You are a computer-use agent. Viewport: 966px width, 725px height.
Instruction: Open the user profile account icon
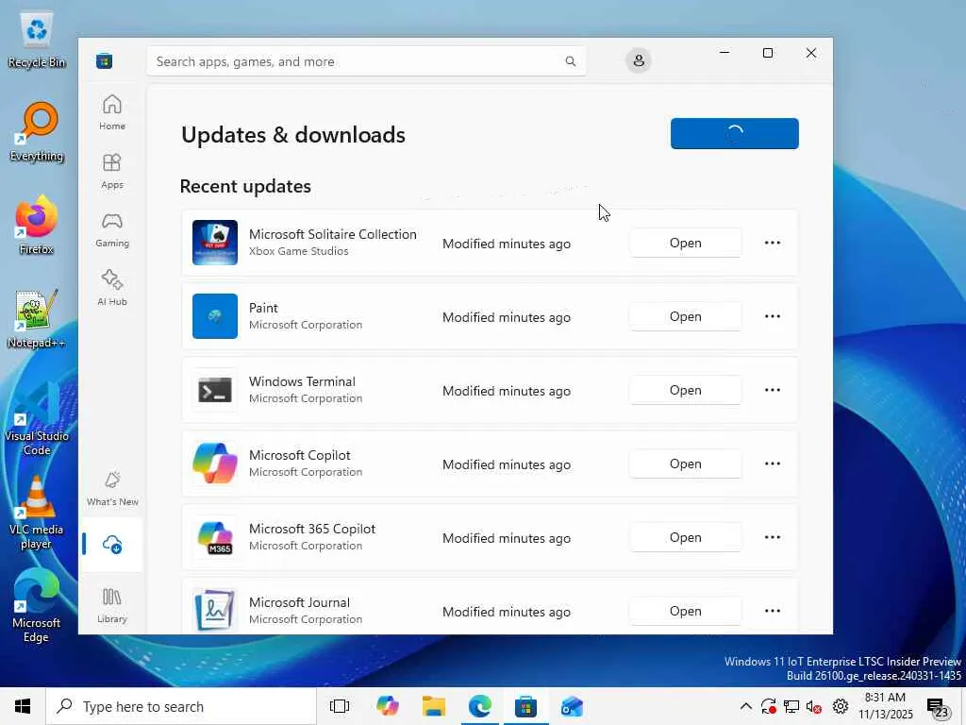click(x=639, y=60)
